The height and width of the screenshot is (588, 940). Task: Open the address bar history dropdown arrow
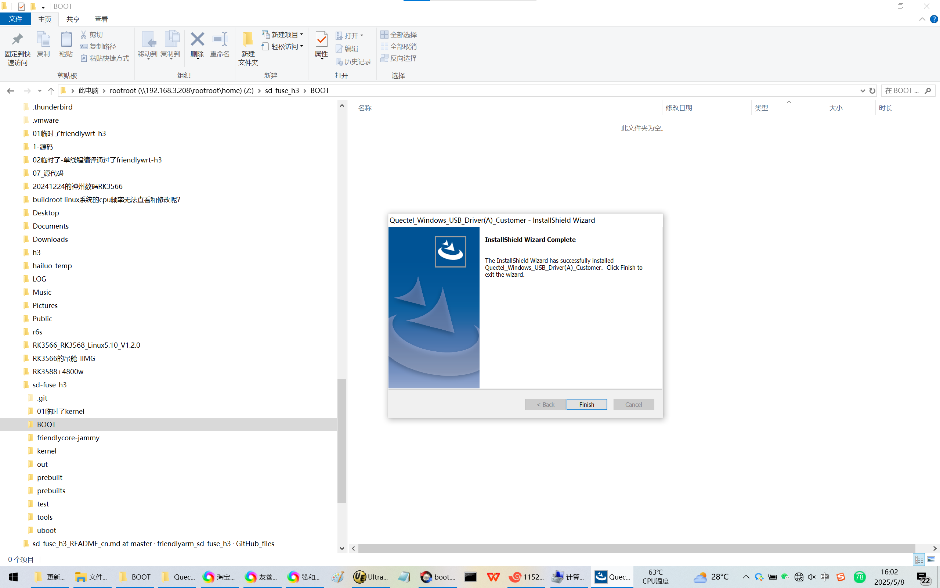[863, 91]
